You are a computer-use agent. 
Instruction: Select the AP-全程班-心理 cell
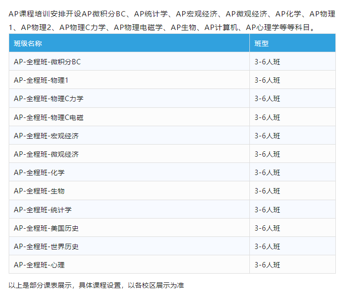tap(130, 264)
